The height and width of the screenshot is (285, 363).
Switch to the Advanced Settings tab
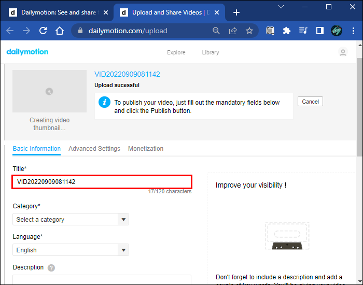94,149
